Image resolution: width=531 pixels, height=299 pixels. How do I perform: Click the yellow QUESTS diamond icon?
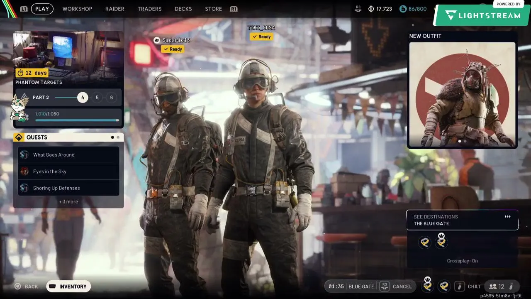19,137
